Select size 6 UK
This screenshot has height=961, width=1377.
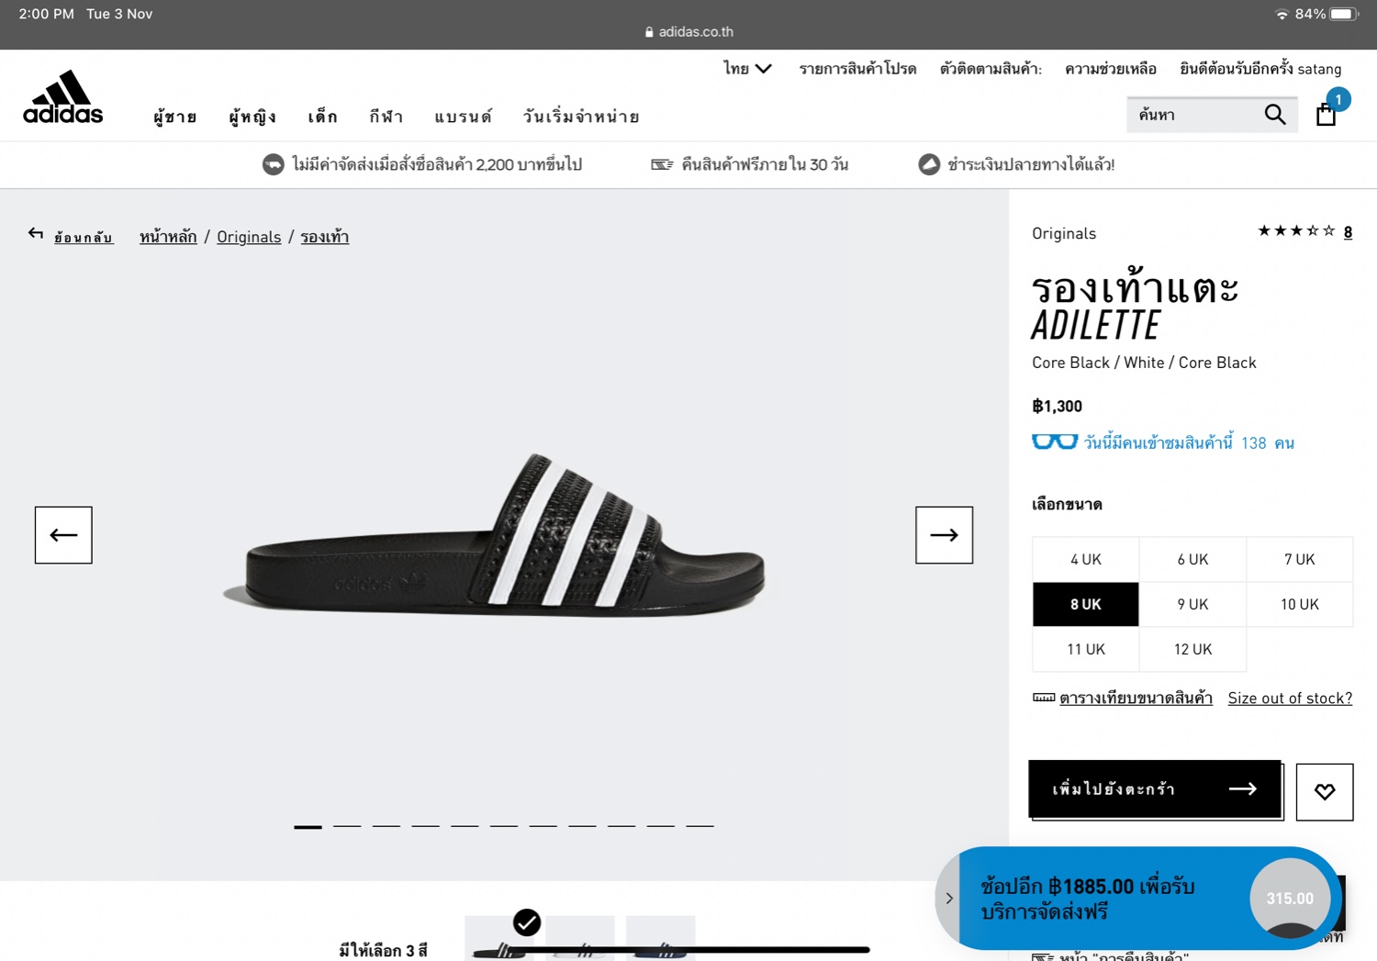[1192, 559]
